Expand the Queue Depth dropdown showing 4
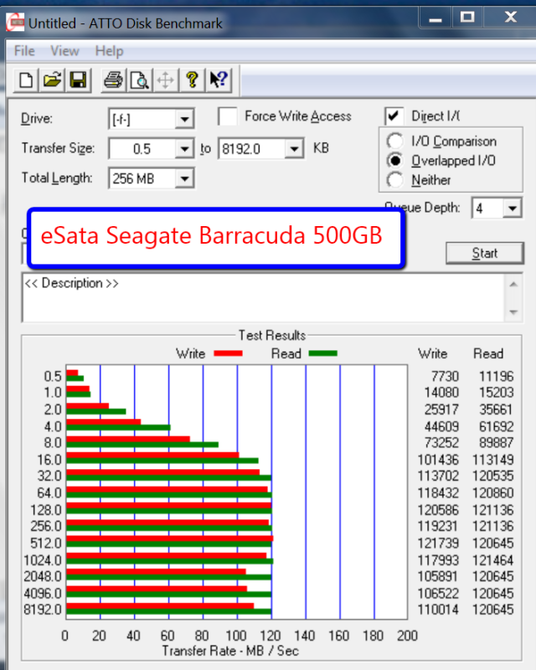Image resolution: width=536 pixels, height=670 pixels. coord(512,209)
